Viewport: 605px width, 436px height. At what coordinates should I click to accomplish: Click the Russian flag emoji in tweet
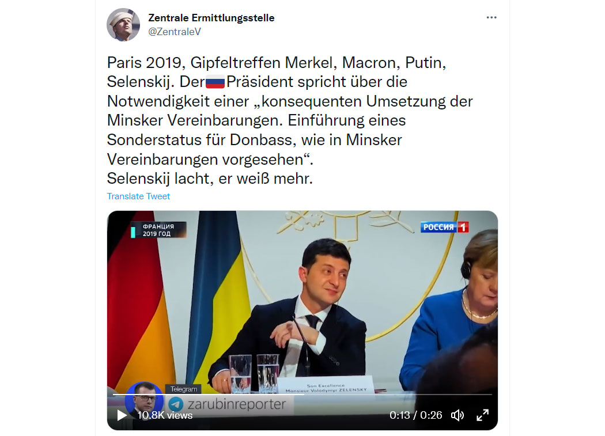click(215, 82)
